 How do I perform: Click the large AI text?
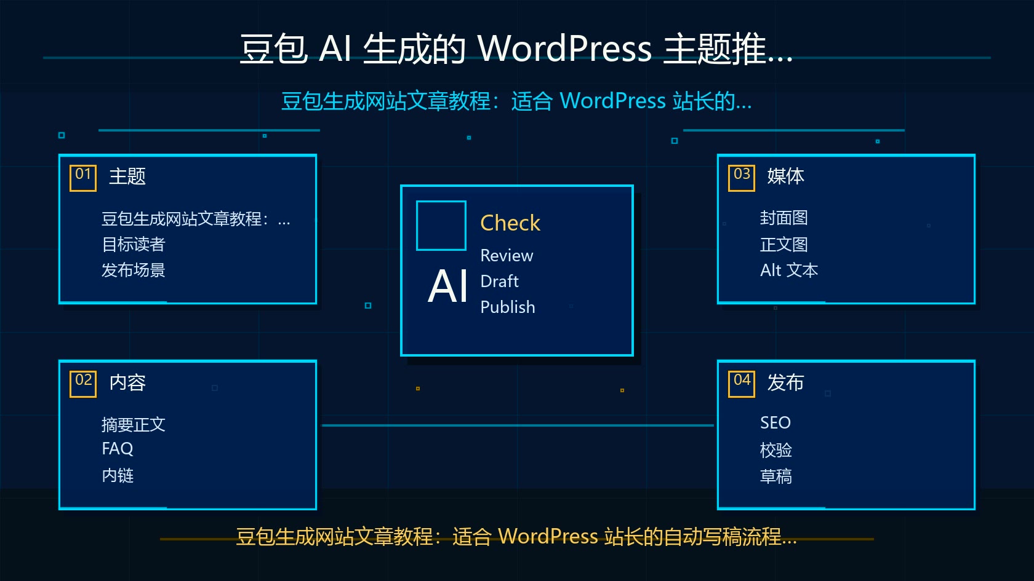click(x=448, y=287)
